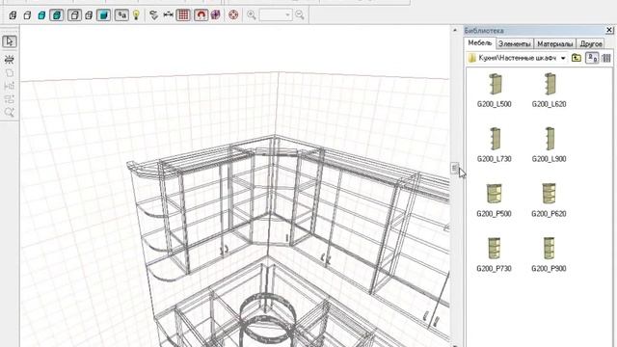The image size is (617, 347).
Task: Open the Элементы library tab
Action: click(x=514, y=44)
